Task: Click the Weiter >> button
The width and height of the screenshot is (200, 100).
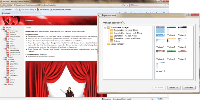Action: [x=174, y=88]
